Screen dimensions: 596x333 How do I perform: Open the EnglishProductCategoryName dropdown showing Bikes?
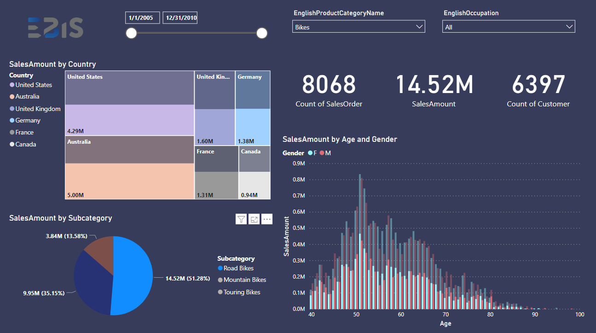pos(359,27)
